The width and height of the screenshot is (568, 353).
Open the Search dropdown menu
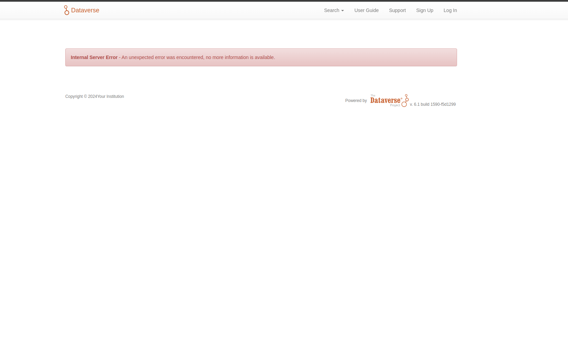coord(332,10)
